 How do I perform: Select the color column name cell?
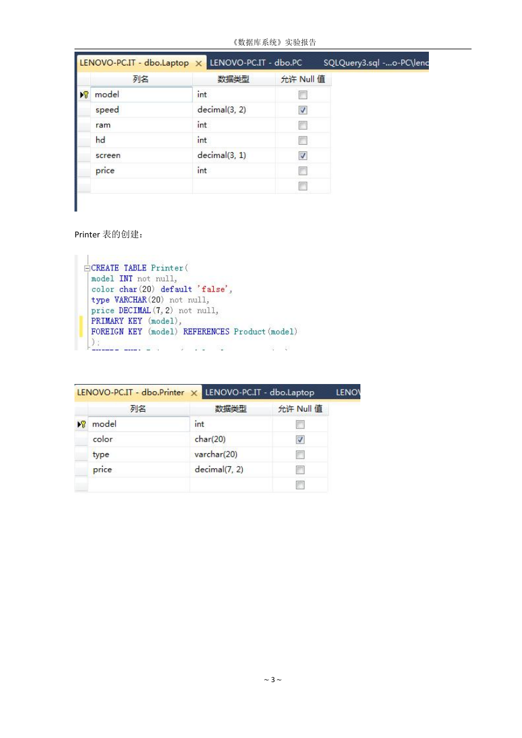pos(139,439)
